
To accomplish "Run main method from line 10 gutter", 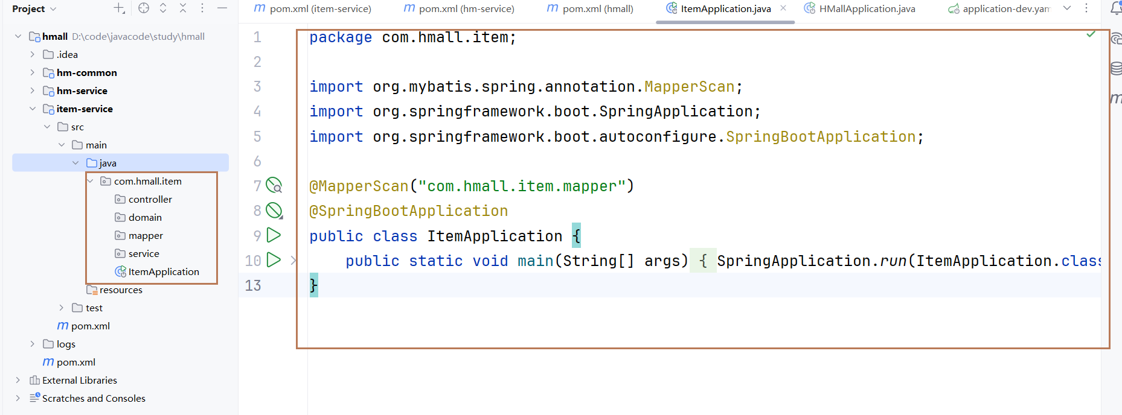I will click(x=274, y=260).
